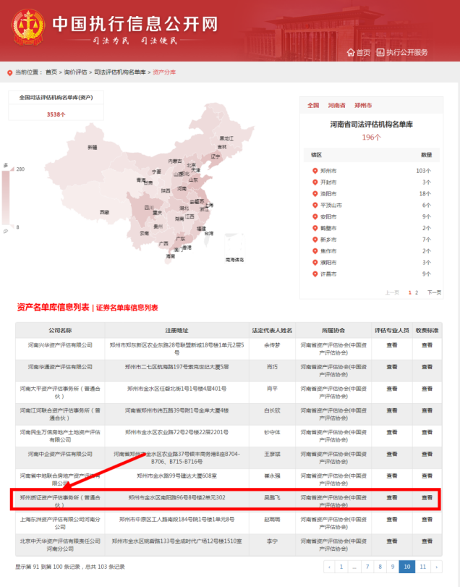The width and height of the screenshot is (460, 587).
Task: Click the pin icon next to 安阳市
Action: [315, 216]
